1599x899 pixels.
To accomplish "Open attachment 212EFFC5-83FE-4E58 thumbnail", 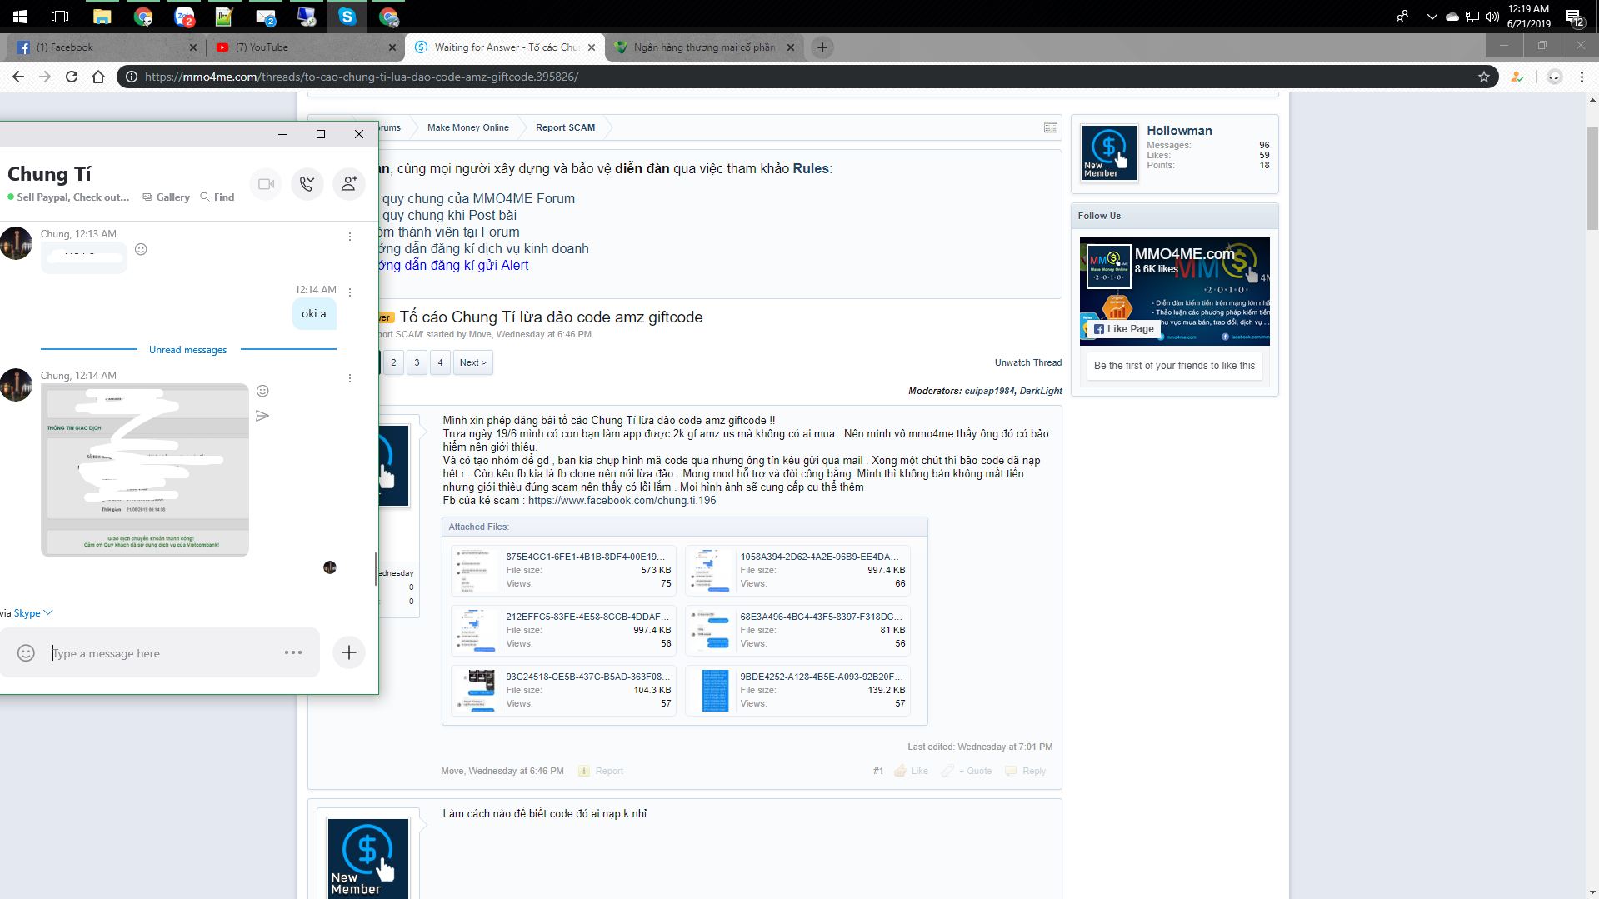I will point(477,630).
